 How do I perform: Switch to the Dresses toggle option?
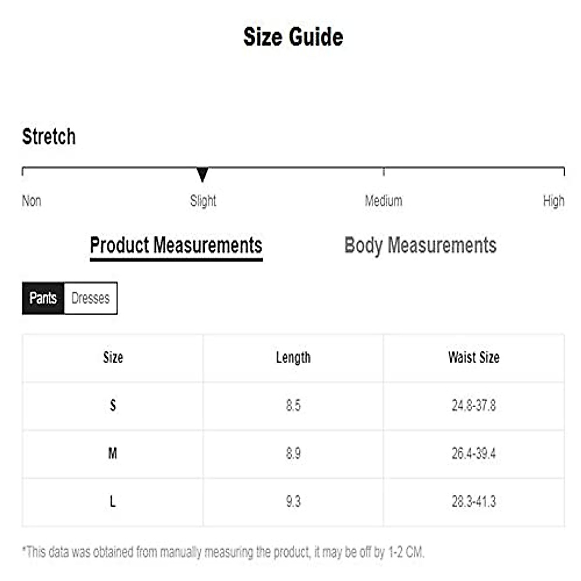[x=91, y=298]
